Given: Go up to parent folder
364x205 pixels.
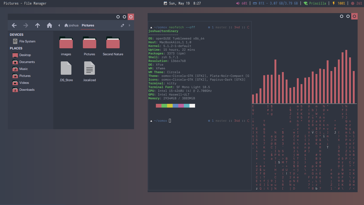Looking at the screenshot, I should point(38,25).
